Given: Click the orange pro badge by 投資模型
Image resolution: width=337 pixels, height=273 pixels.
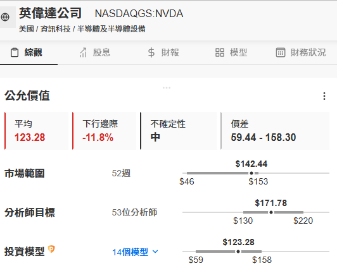Looking at the screenshot, I should (51, 249).
